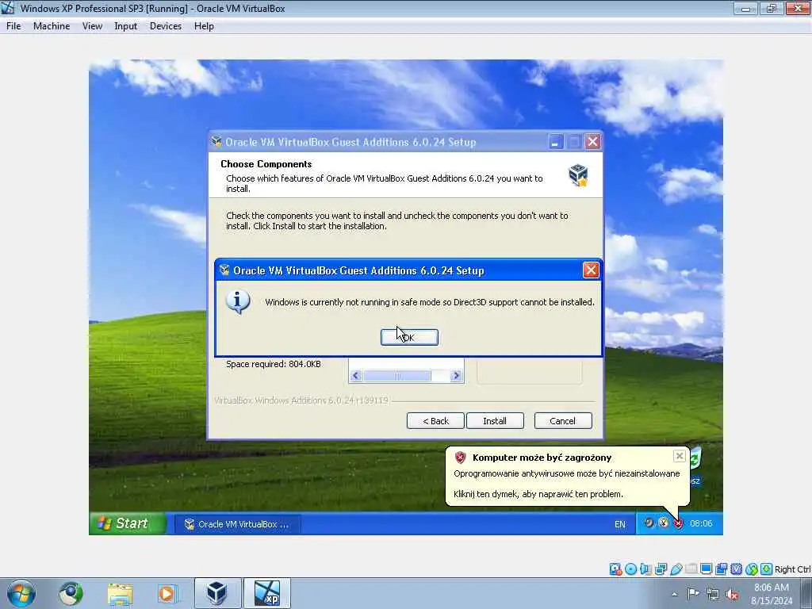Click the recording status icon
This screenshot has width=812, height=609.
tap(721, 569)
